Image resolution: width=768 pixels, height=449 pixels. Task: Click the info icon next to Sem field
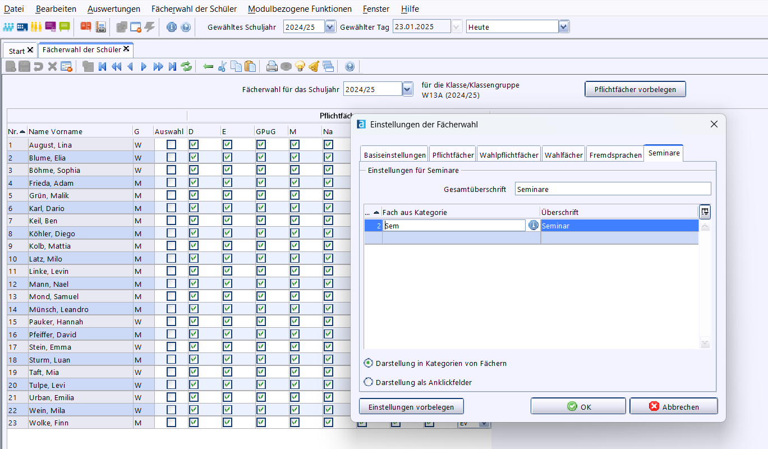pyautogui.click(x=534, y=225)
